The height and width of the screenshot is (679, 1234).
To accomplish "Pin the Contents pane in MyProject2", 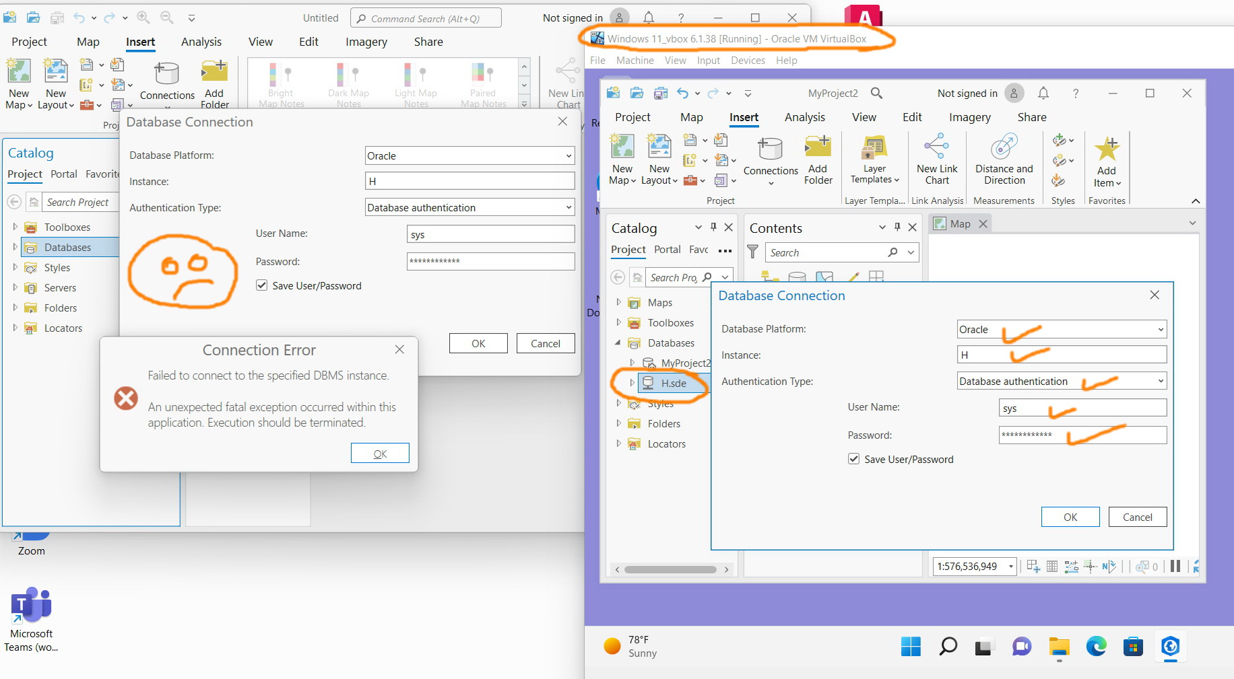I will click(897, 227).
